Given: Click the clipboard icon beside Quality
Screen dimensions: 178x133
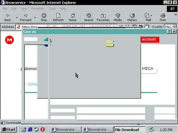Looking at the screenshot, I should [x=147, y=27].
